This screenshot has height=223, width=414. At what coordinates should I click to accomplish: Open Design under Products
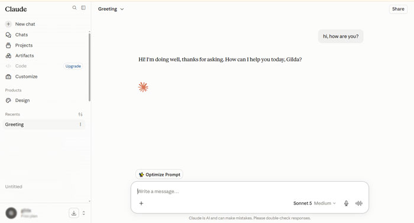(x=22, y=100)
